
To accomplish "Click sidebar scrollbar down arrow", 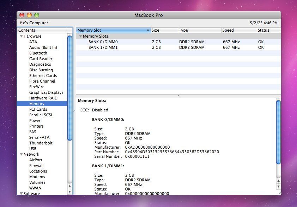I will tap(70, 192).
